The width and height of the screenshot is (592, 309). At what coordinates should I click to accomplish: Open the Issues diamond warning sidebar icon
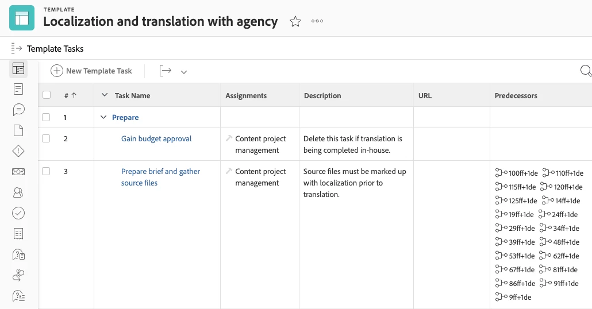(x=18, y=151)
